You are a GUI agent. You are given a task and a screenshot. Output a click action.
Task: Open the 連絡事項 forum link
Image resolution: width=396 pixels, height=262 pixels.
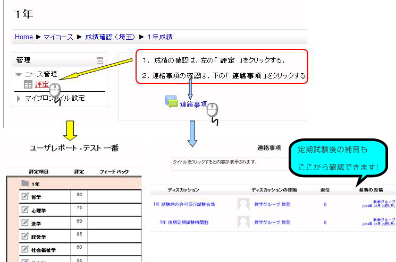tap(193, 104)
